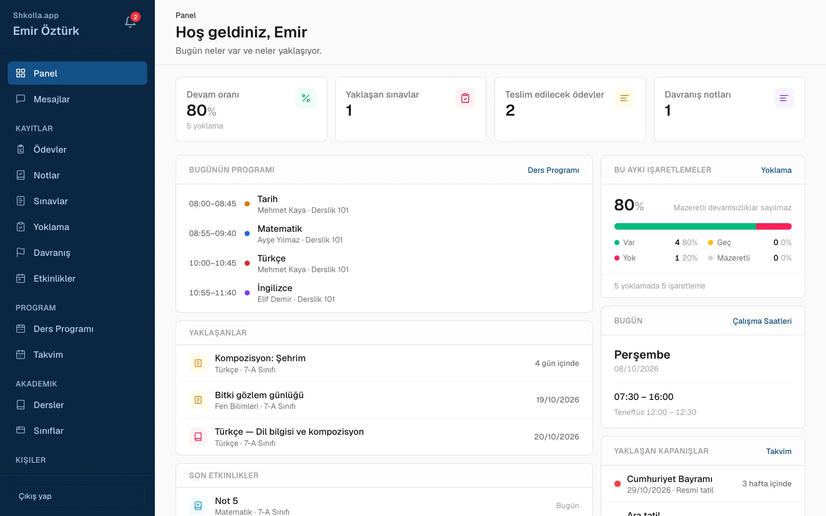Click the purple icon on Davranış notları card
826x516 pixels.
[784, 98]
